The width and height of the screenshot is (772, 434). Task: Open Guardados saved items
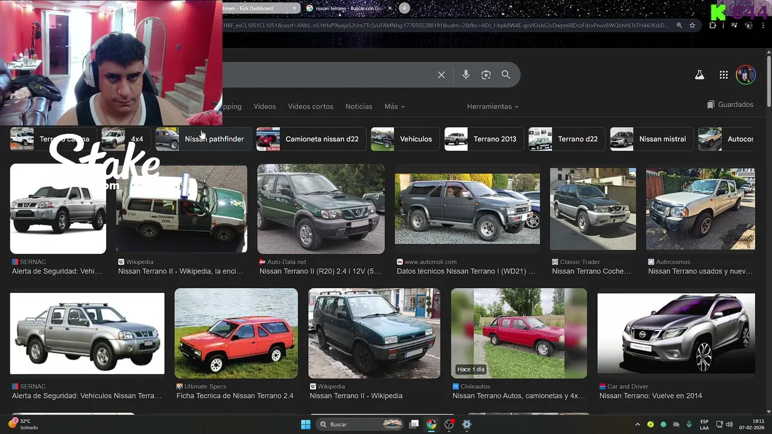pyautogui.click(x=730, y=104)
